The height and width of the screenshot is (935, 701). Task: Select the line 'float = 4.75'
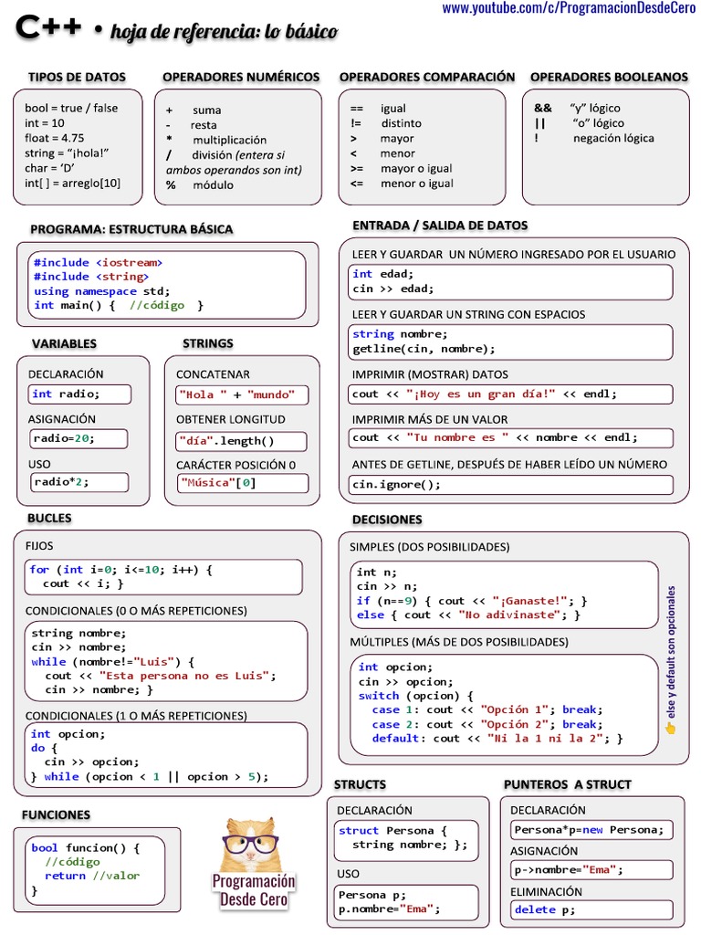(x=54, y=138)
